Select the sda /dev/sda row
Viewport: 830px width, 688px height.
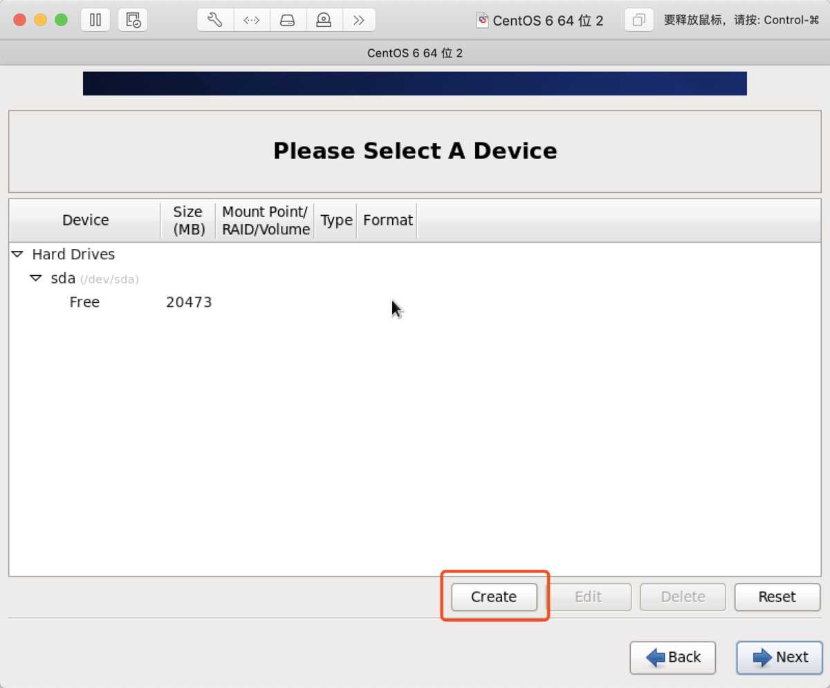[414, 279]
